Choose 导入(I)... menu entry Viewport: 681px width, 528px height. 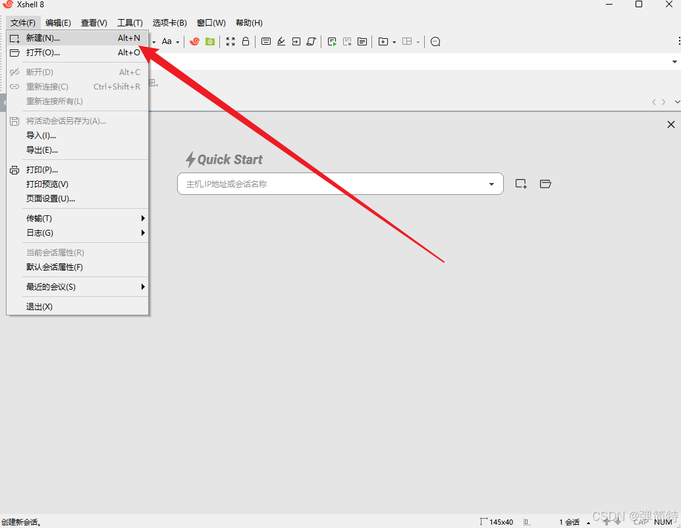coord(77,136)
